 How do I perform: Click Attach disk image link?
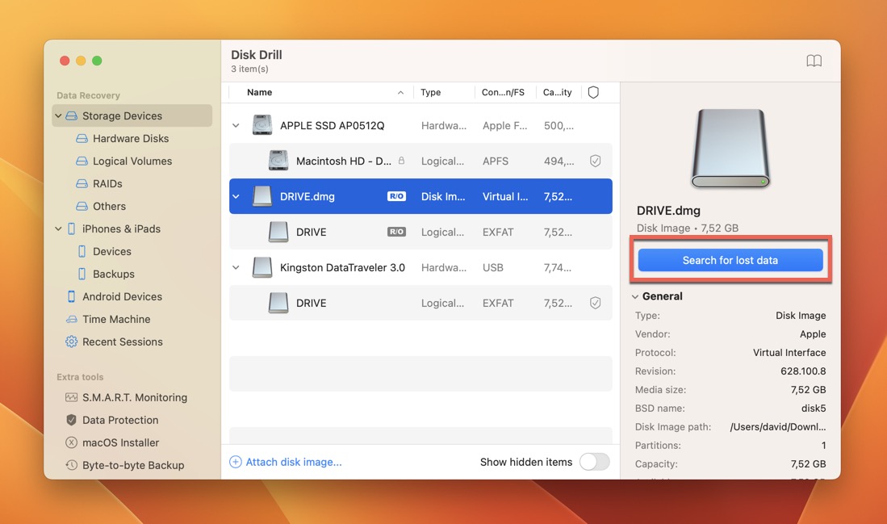(x=286, y=462)
